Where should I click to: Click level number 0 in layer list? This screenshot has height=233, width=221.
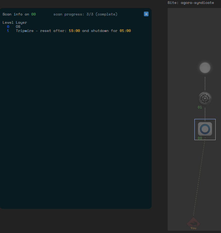[x=8, y=27]
